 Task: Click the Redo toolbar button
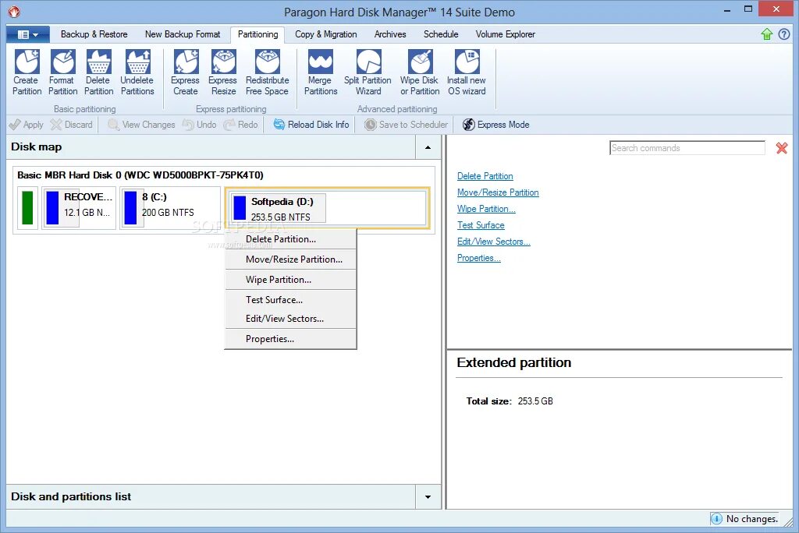coord(241,125)
